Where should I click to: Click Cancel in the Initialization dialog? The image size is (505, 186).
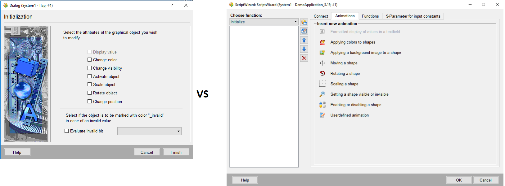[x=147, y=152]
